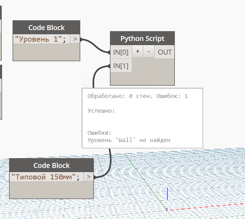The height and width of the screenshot is (219, 245).
Task: Select title of Code Block containing "Типовой 150мм"
Action: (x=52, y=165)
